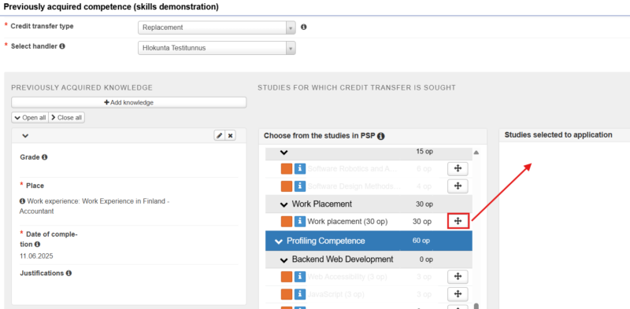Open the Credit transfer type dropdown
The height and width of the screenshot is (309, 630).
[x=217, y=28]
